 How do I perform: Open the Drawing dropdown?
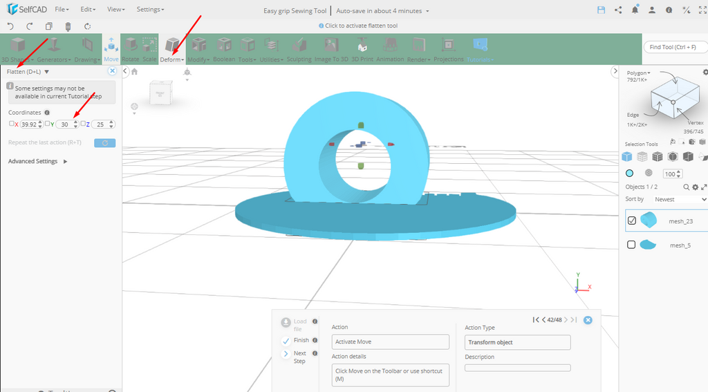click(87, 49)
